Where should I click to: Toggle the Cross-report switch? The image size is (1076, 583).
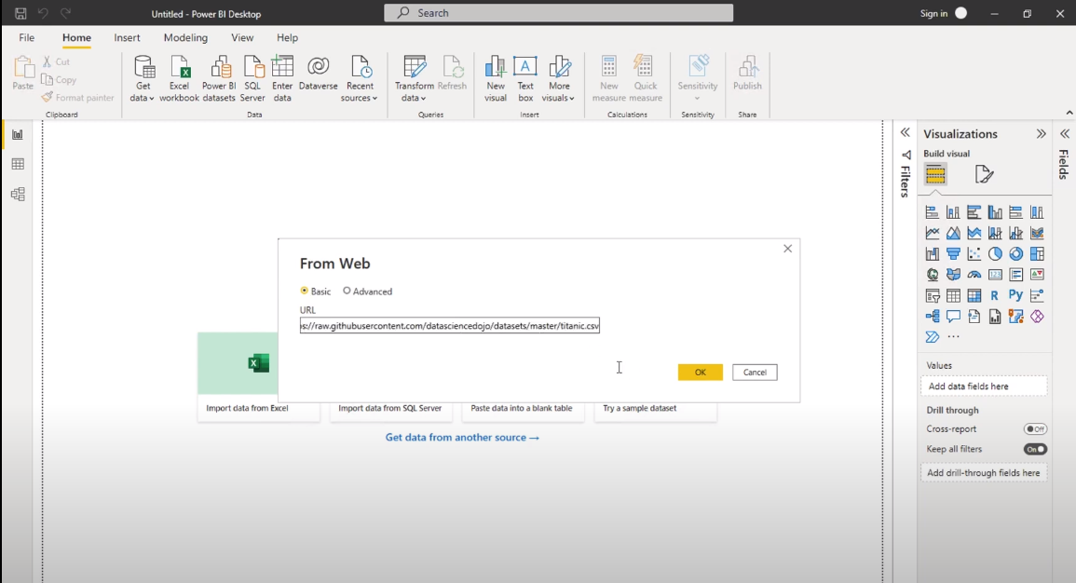point(1035,428)
